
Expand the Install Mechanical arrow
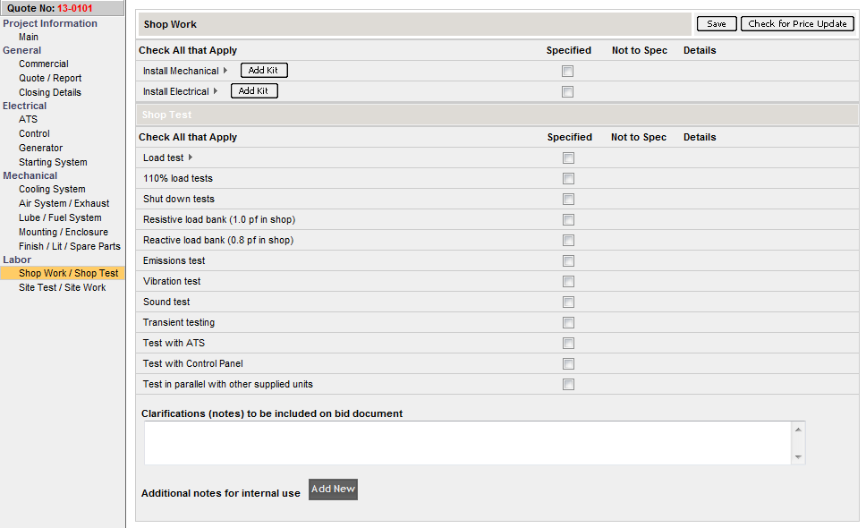pyautogui.click(x=225, y=71)
